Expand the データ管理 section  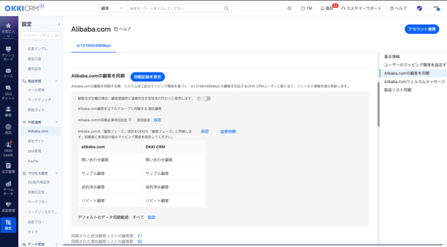57,244
